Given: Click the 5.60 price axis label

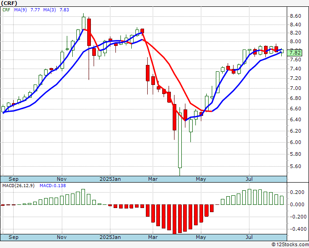Looking at the screenshot, I should click(x=295, y=166).
